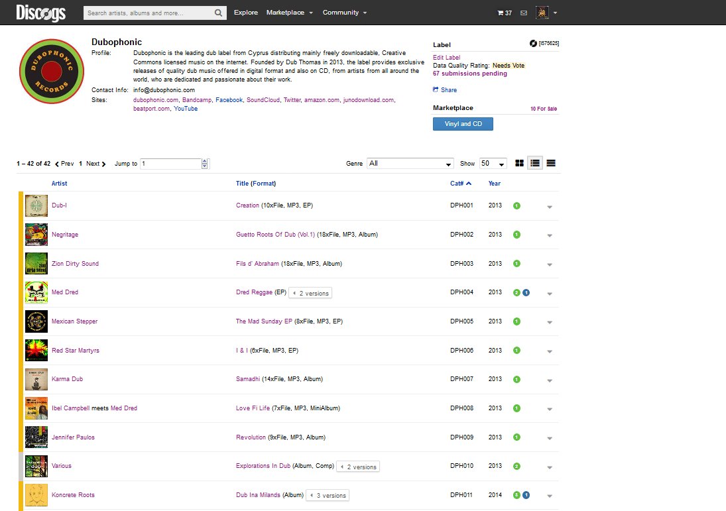
Task: Open the Zion Dirty Sound artist page
Action: tap(75, 263)
